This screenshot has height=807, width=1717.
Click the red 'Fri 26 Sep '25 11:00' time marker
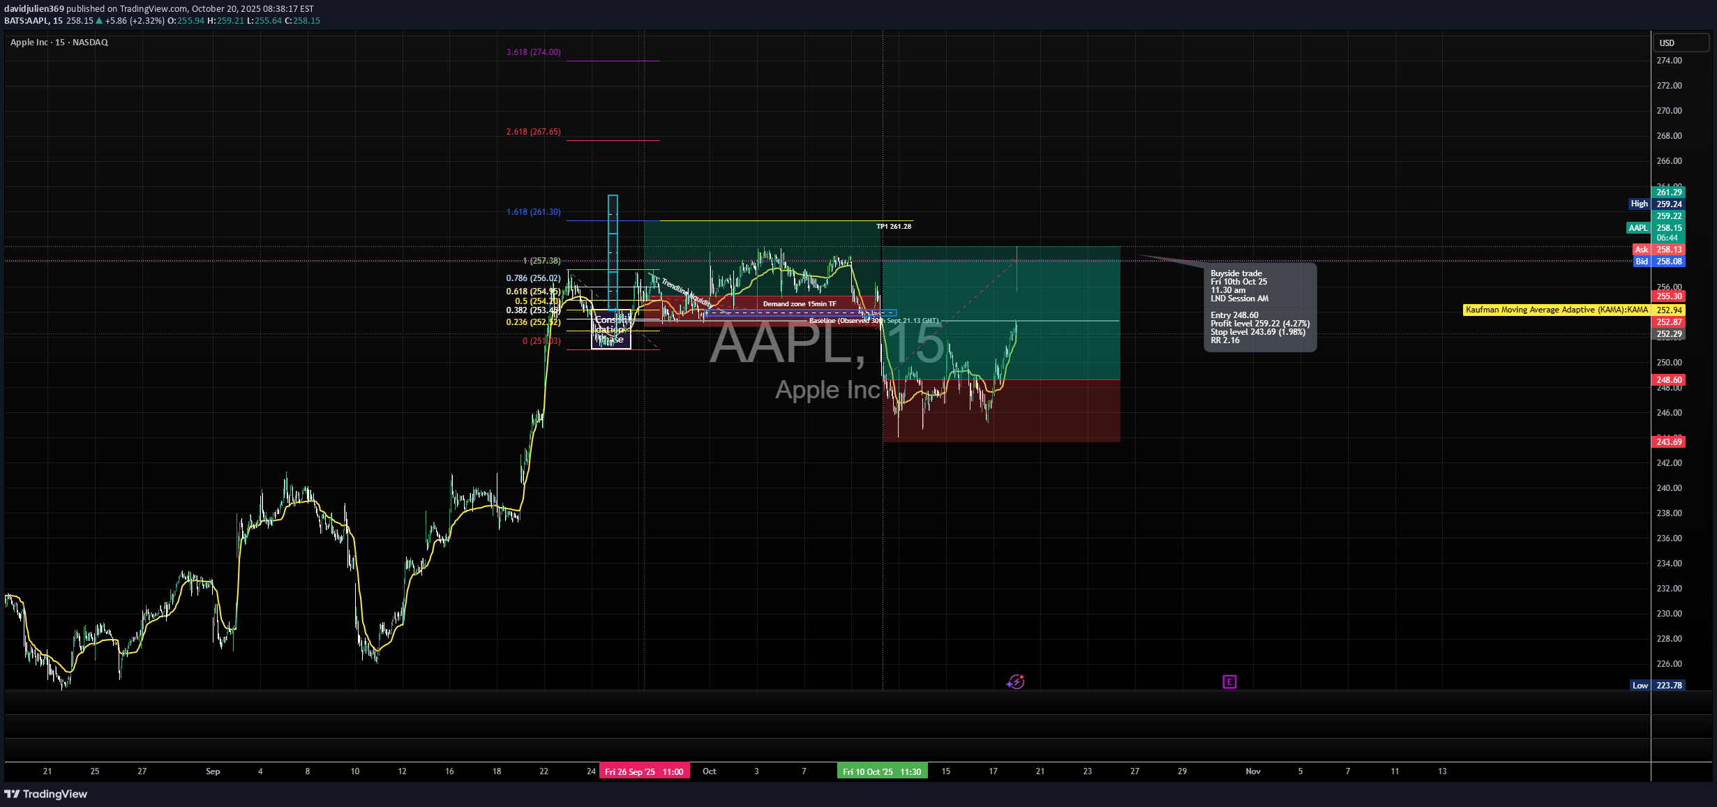coord(644,771)
